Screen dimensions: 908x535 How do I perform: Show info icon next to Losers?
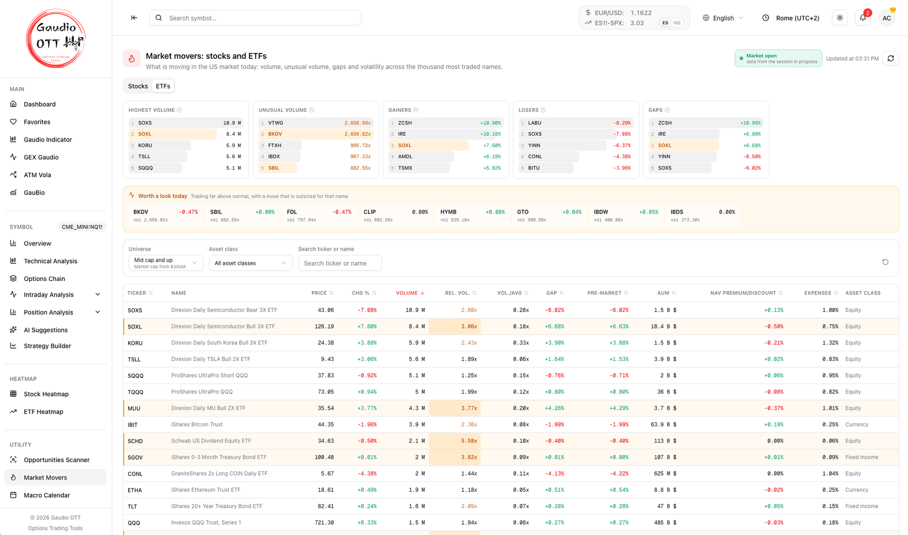pyautogui.click(x=543, y=110)
